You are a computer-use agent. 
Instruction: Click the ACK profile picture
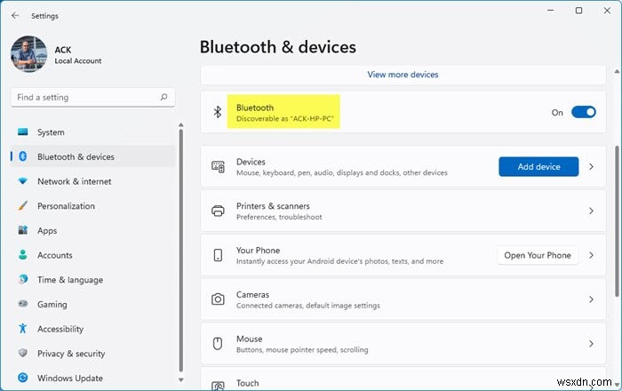tap(29, 54)
